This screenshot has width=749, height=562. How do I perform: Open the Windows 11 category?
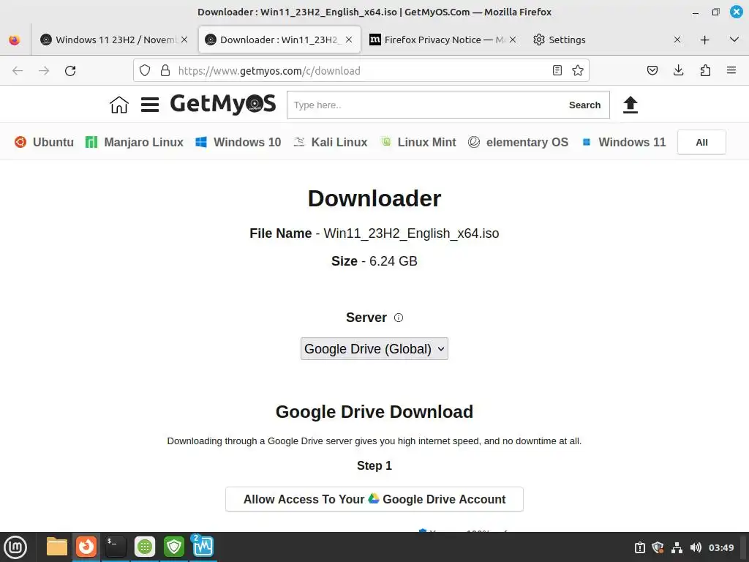pyautogui.click(x=624, y=142)
